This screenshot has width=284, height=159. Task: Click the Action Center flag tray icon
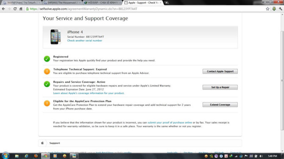click(x=246, y=156)
